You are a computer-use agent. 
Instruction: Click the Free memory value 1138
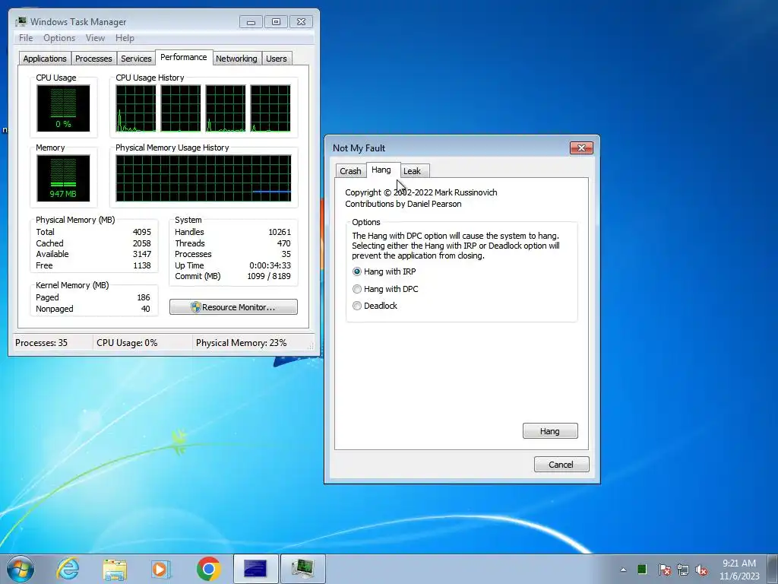142,265
